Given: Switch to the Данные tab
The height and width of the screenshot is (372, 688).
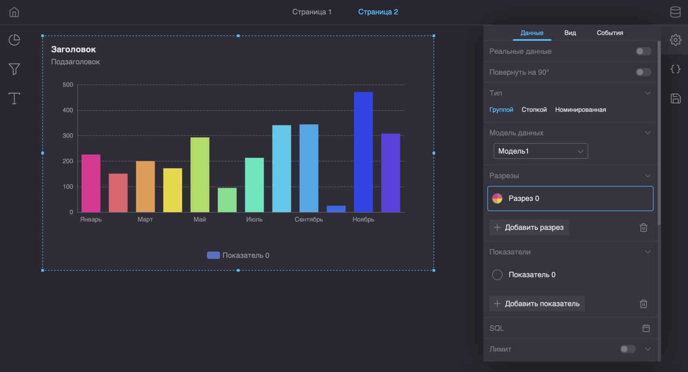Looking at the screenshot, I should coord(532,33).
